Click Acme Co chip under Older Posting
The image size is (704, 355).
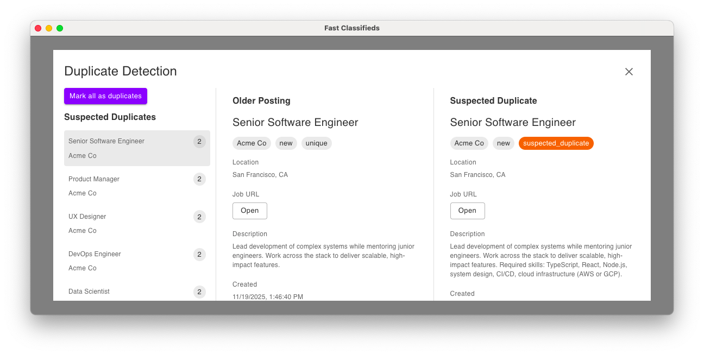click(x=252, y=143)
